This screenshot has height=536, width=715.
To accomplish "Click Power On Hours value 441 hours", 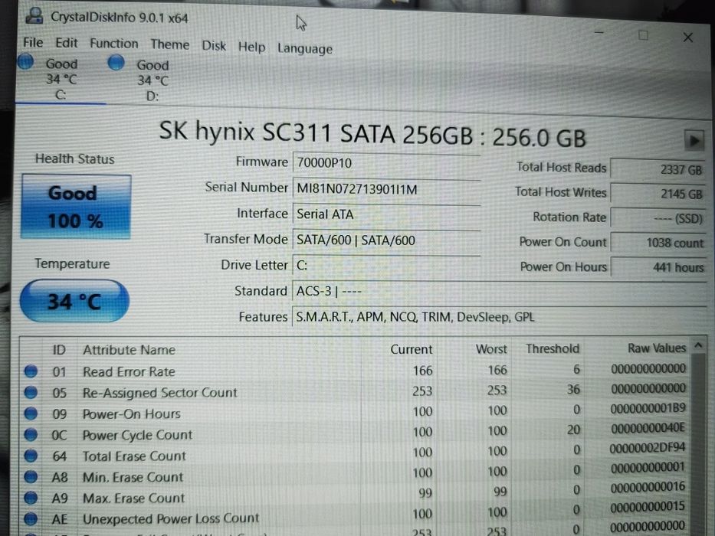I will 658,267.
